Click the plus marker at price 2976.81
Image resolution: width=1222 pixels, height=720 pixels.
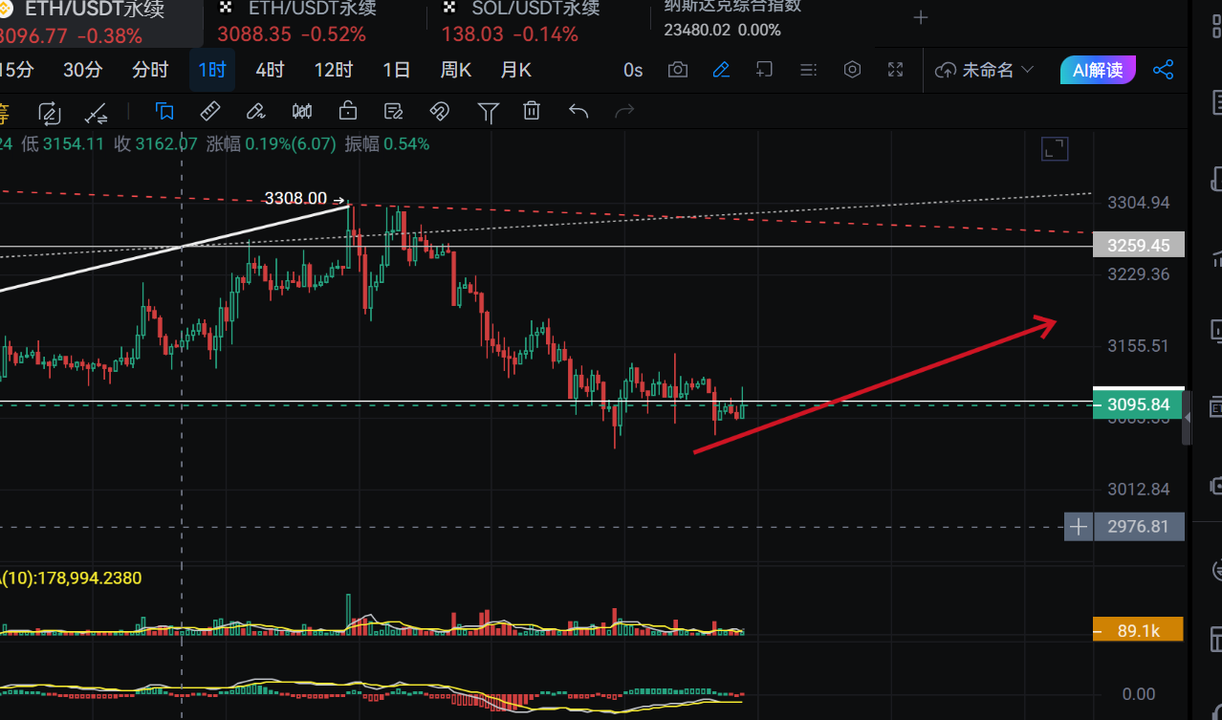click(x=1079, y=527)
